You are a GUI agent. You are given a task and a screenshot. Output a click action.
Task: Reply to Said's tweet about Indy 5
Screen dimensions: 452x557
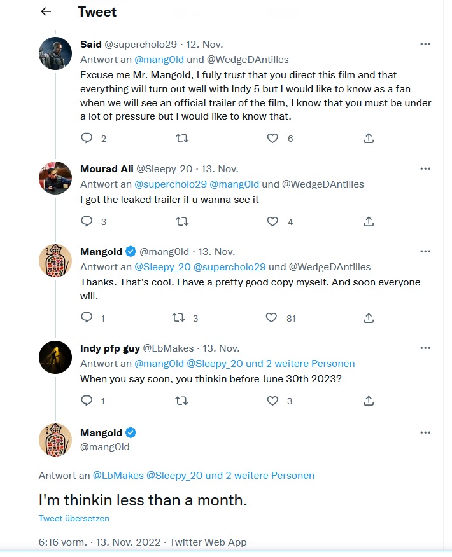[87, 138]
